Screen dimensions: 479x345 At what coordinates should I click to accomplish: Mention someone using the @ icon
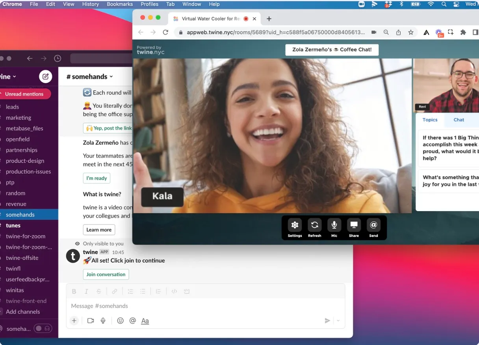(133, 321)
